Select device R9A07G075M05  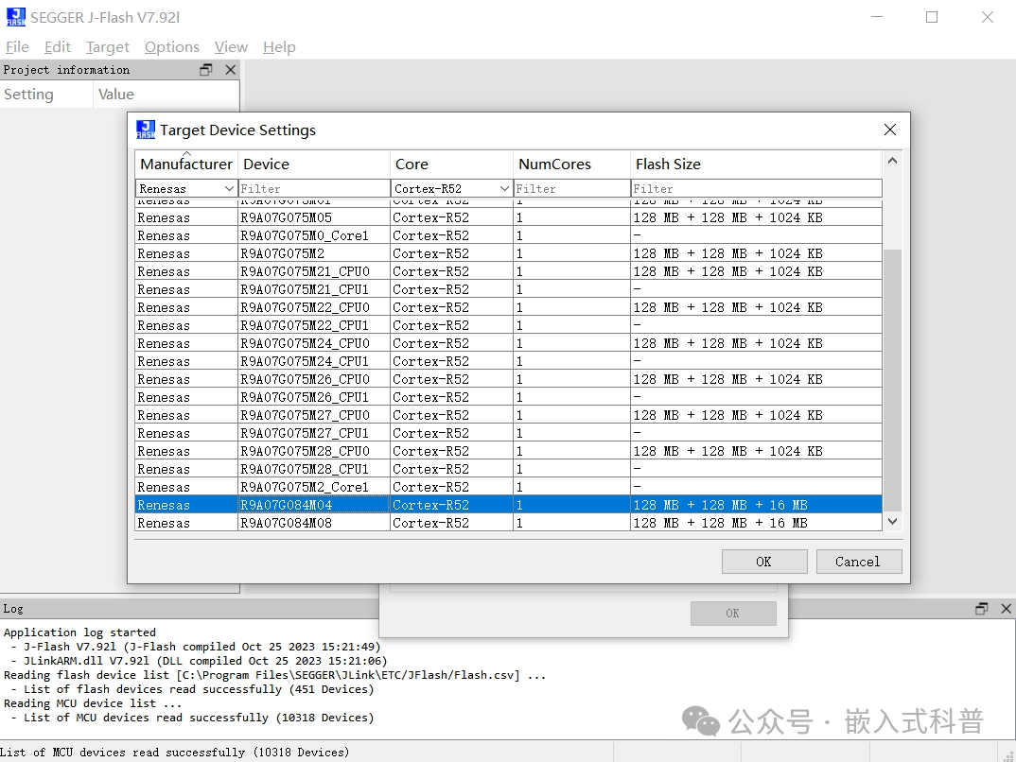[x=508, y=217]
